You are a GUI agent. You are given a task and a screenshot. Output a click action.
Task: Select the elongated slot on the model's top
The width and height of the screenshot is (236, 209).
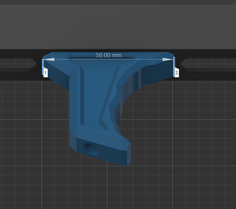[x=101, y=58]
